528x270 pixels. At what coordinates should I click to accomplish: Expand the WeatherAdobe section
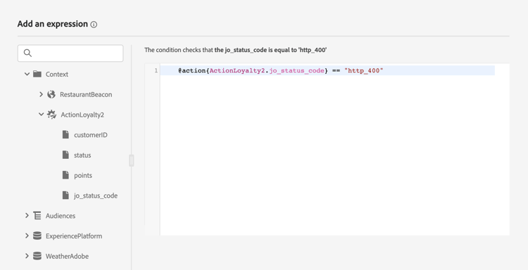coord(27,256)
